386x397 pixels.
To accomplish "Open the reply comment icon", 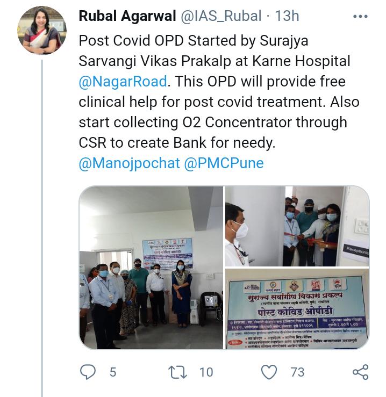I will [x=88, y=372].
